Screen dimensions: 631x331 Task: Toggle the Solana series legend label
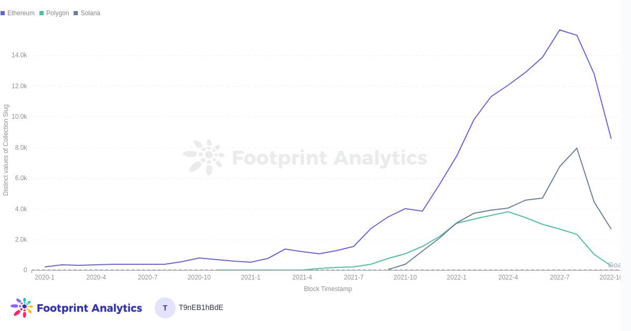pyautogui.click(x=90, y=13)
